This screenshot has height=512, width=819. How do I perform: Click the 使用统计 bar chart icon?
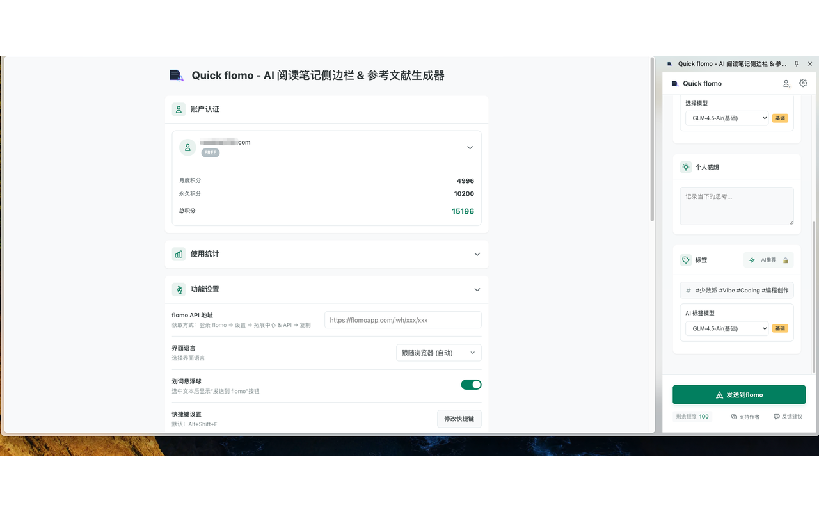179,254
